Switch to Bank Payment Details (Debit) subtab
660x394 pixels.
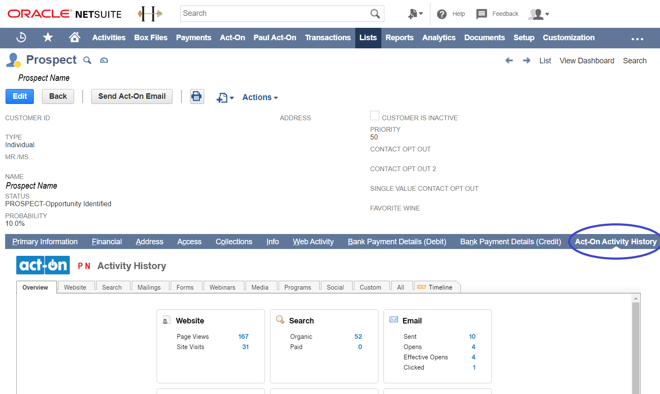pos(397,242)
